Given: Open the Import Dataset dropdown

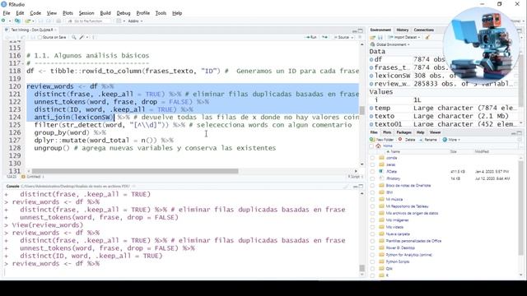Looking at the screenshot, I should coord(403,37).
